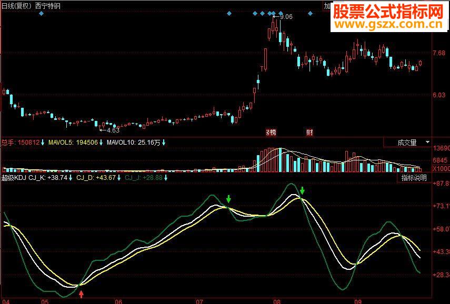Viewport: 450px width, 304px height.
Task: Click the arrow after MAVOL10 25.16万
Action: pos(164,143)
